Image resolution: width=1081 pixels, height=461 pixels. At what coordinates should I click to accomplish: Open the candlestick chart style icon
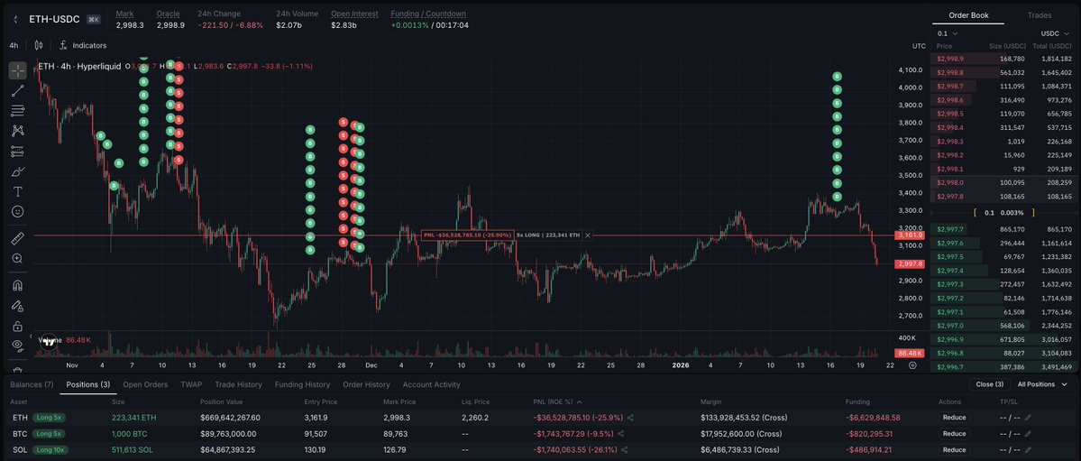[41, 45]
